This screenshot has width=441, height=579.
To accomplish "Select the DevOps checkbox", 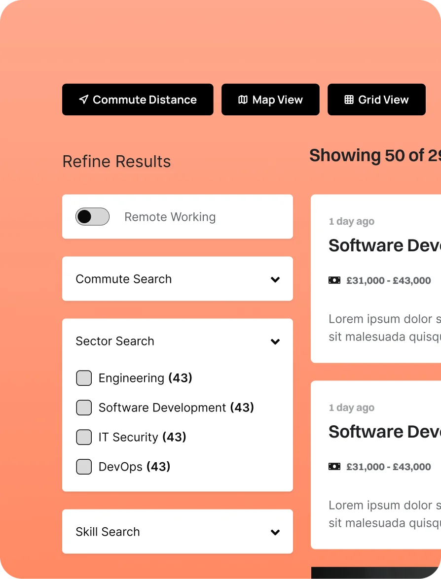I will pos(84,467).
